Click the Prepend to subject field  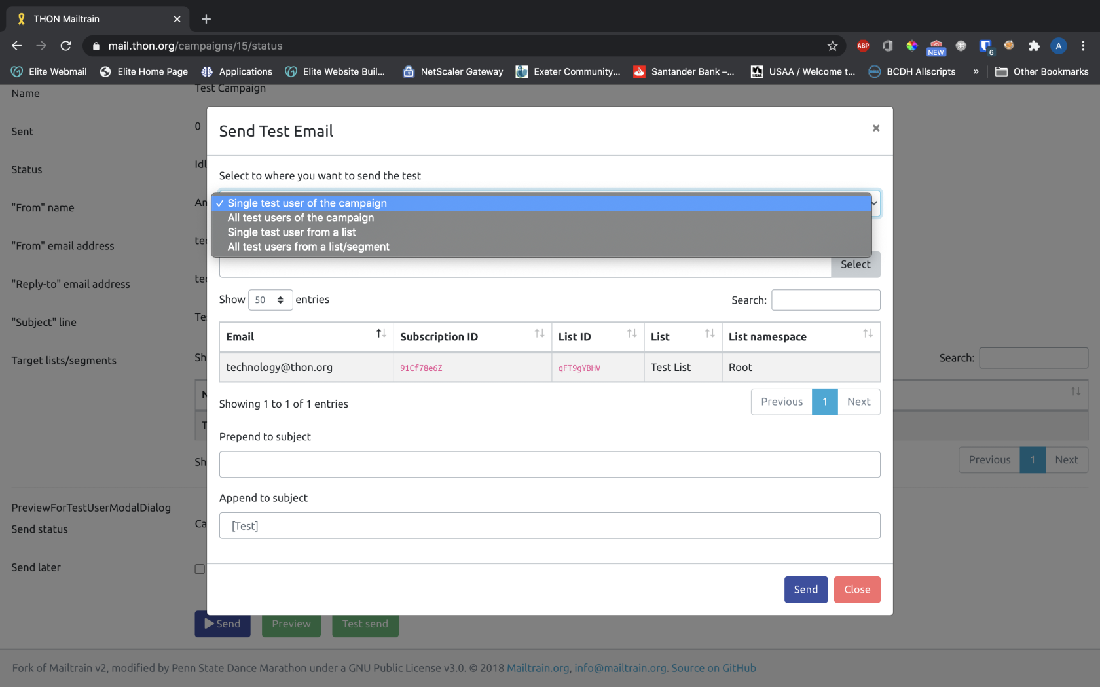[549, 465]
